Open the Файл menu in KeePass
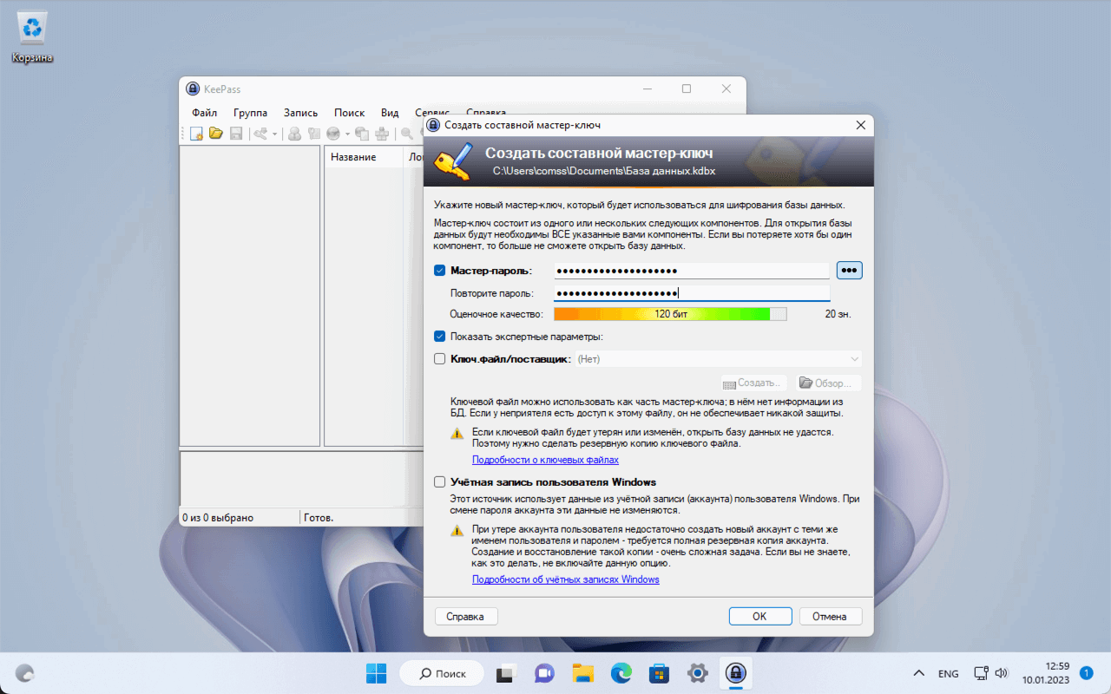The width and height of the screenshot is (1111, 694). pyautogui.click(x=203, y=112)
